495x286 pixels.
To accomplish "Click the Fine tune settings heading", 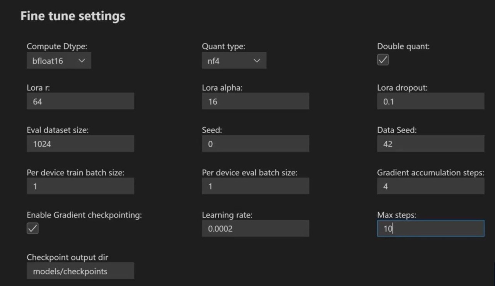I will (x=73, y=16).
